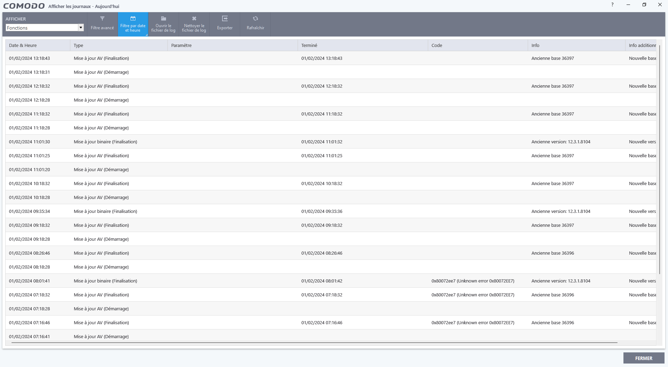Open the Filtre avancé panel

pos(102,24)
